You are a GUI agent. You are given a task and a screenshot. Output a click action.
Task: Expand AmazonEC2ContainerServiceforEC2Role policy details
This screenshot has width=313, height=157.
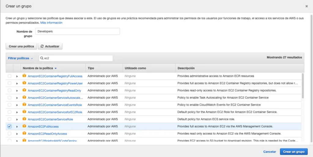click(x=17, y=112)
